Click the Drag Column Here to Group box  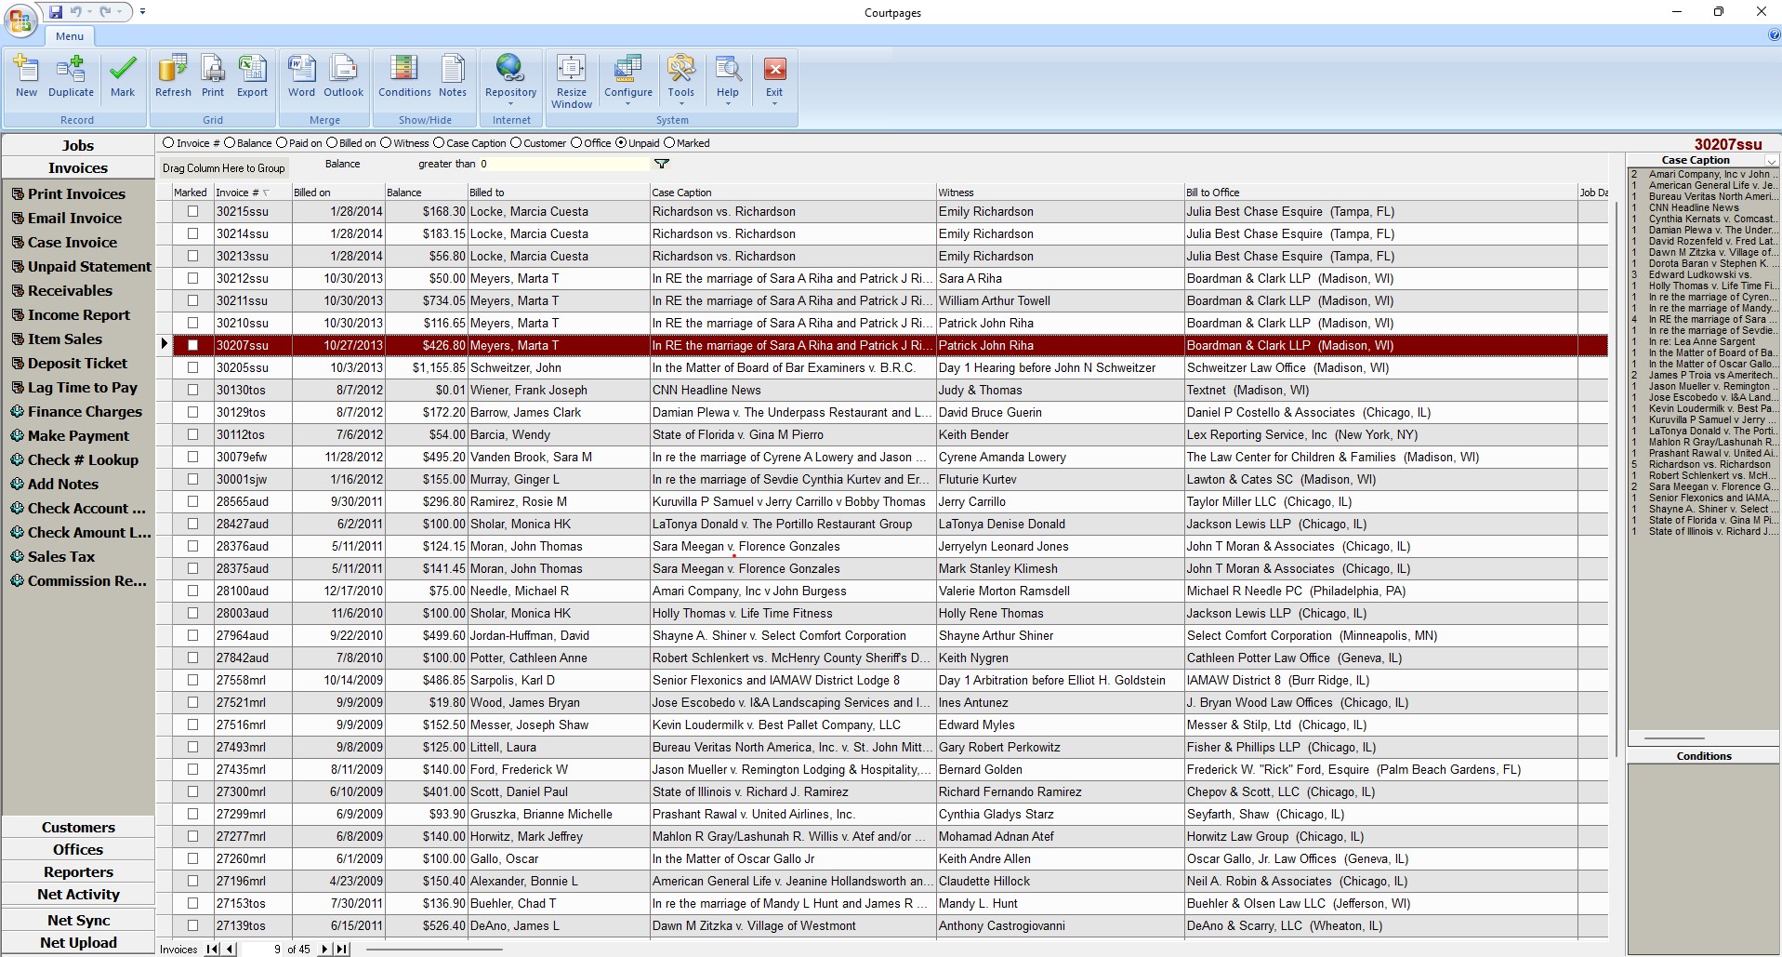coord(223,168)
